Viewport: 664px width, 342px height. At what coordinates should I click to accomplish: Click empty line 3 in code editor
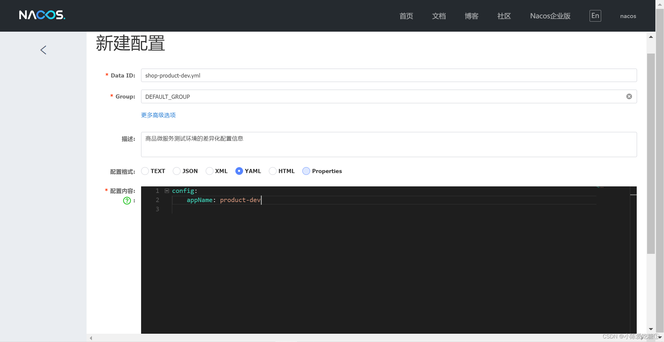click(384, 209)
